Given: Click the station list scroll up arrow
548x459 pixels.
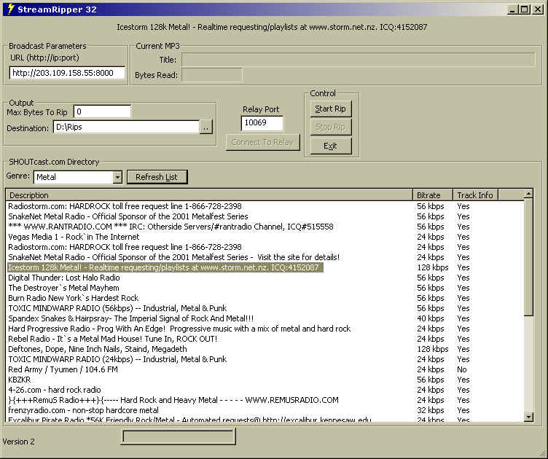Looking at the screenshot, I should coord(528,194).
